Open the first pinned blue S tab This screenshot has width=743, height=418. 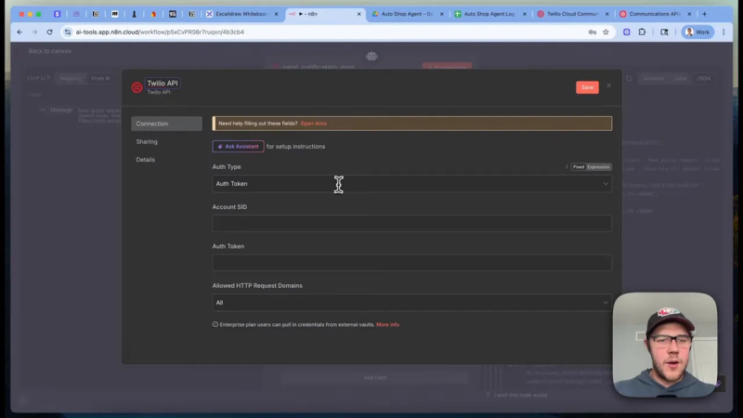coord(57,14)
